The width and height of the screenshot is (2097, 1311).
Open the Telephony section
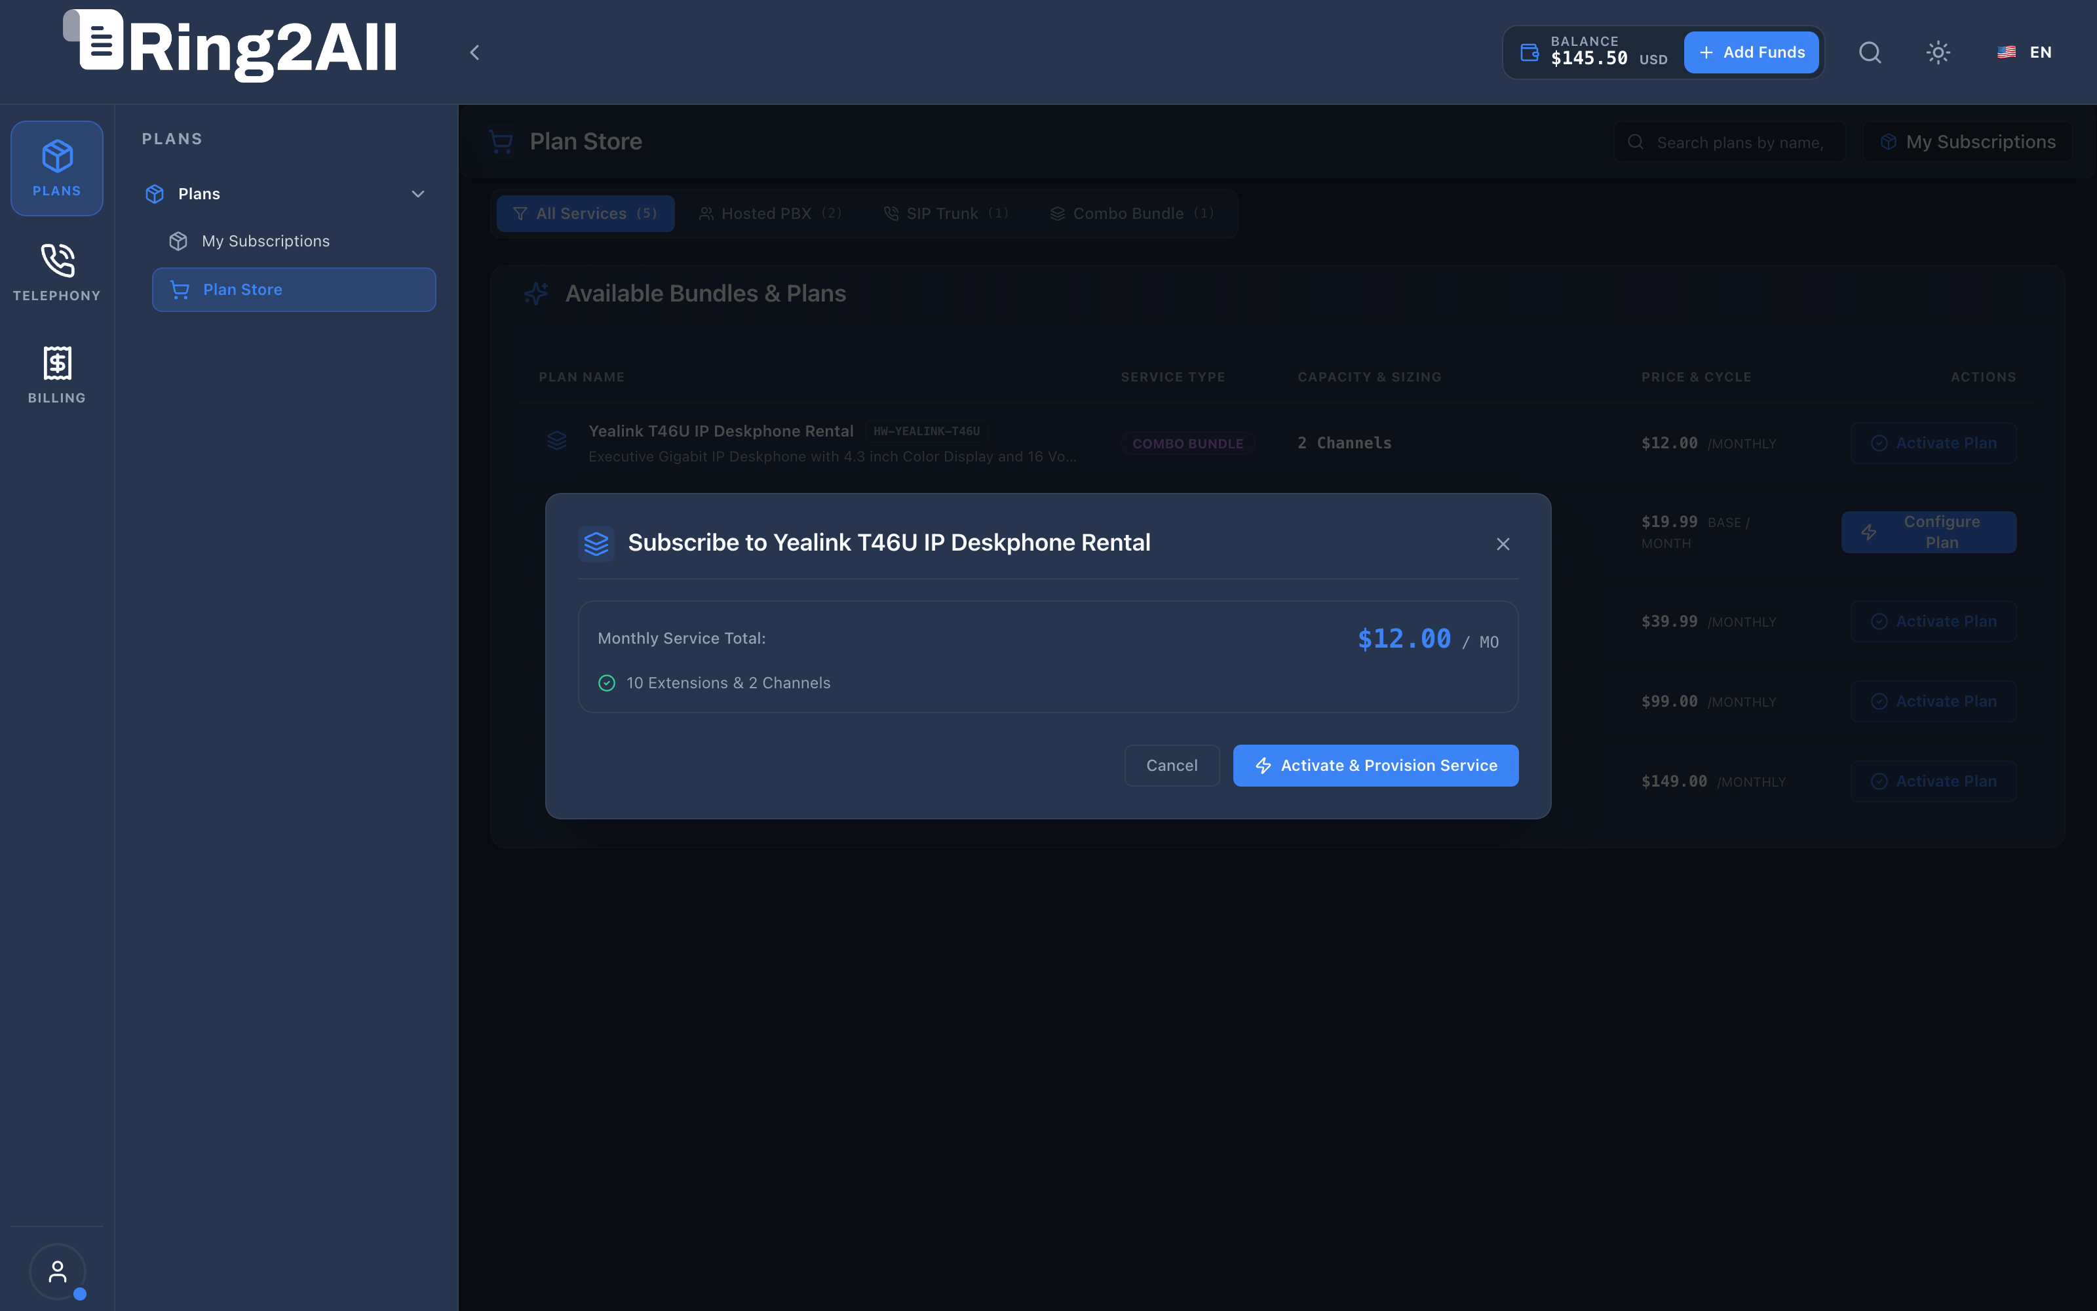[56, 272]
